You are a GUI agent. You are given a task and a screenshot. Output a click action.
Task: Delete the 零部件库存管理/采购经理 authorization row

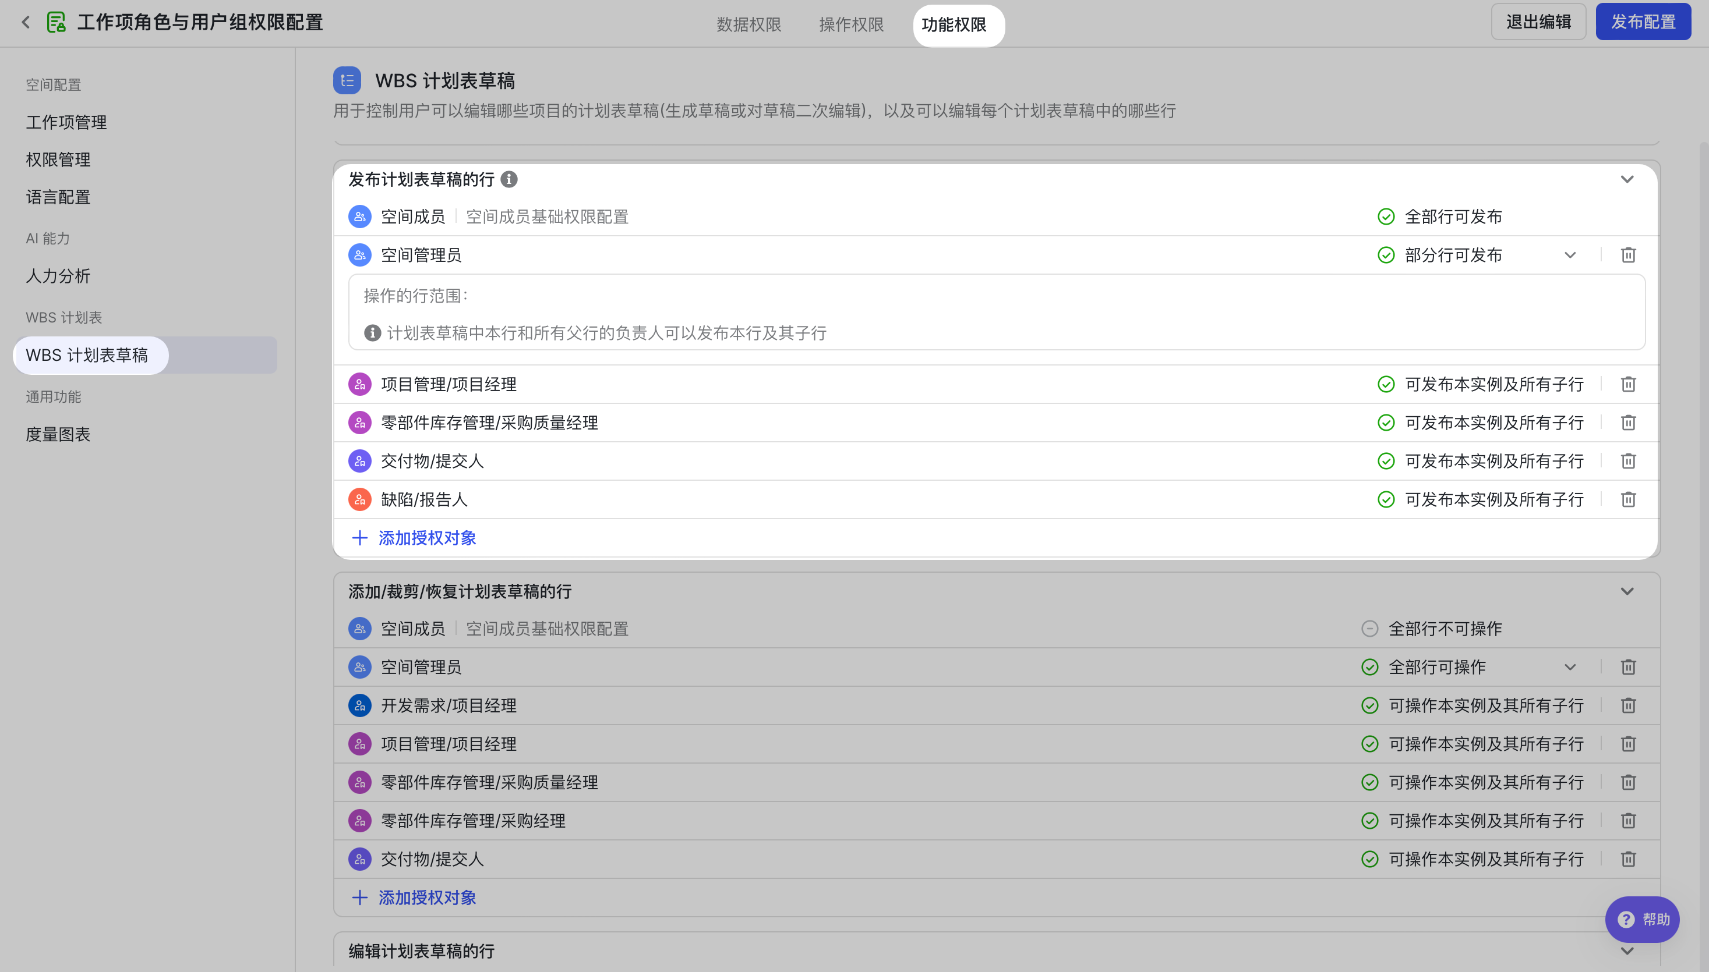(1628, 821)
